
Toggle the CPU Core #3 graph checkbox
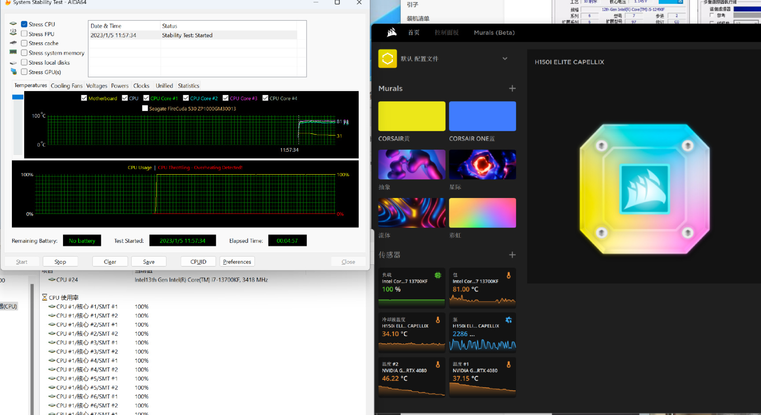pos(225,98)
